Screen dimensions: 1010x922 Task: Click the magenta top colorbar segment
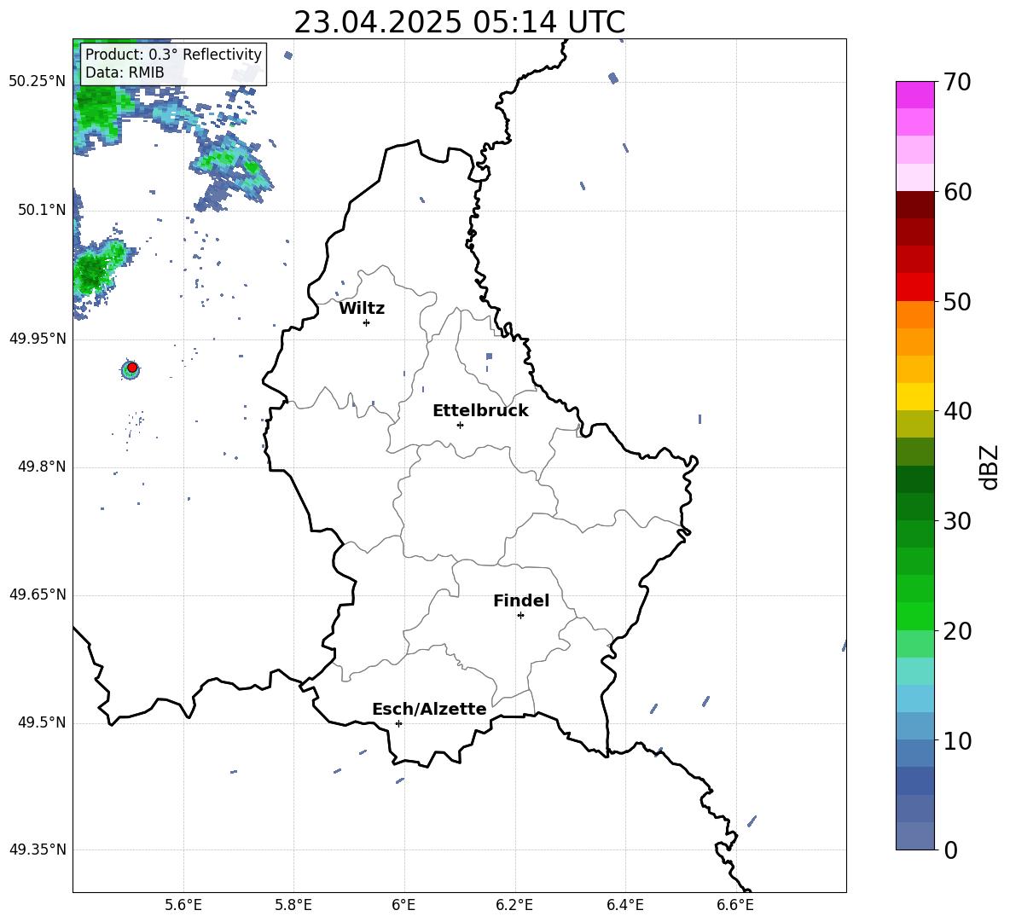click(915, 95)
